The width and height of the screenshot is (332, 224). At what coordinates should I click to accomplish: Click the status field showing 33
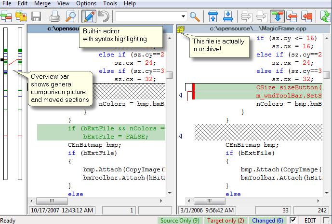click(x=273, y=210)
